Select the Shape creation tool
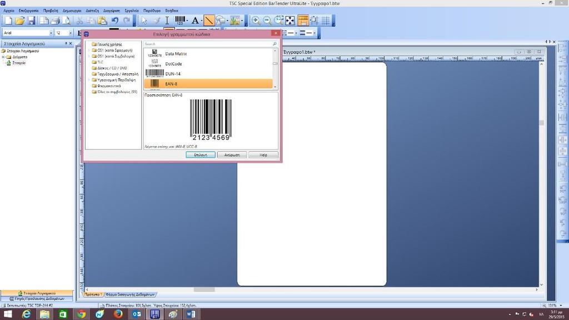 (220, 21)
